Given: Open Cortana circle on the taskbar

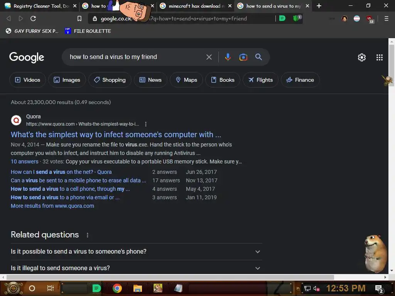Looking at the screenshot, I should pyautogui.click(x=32, y=288).
